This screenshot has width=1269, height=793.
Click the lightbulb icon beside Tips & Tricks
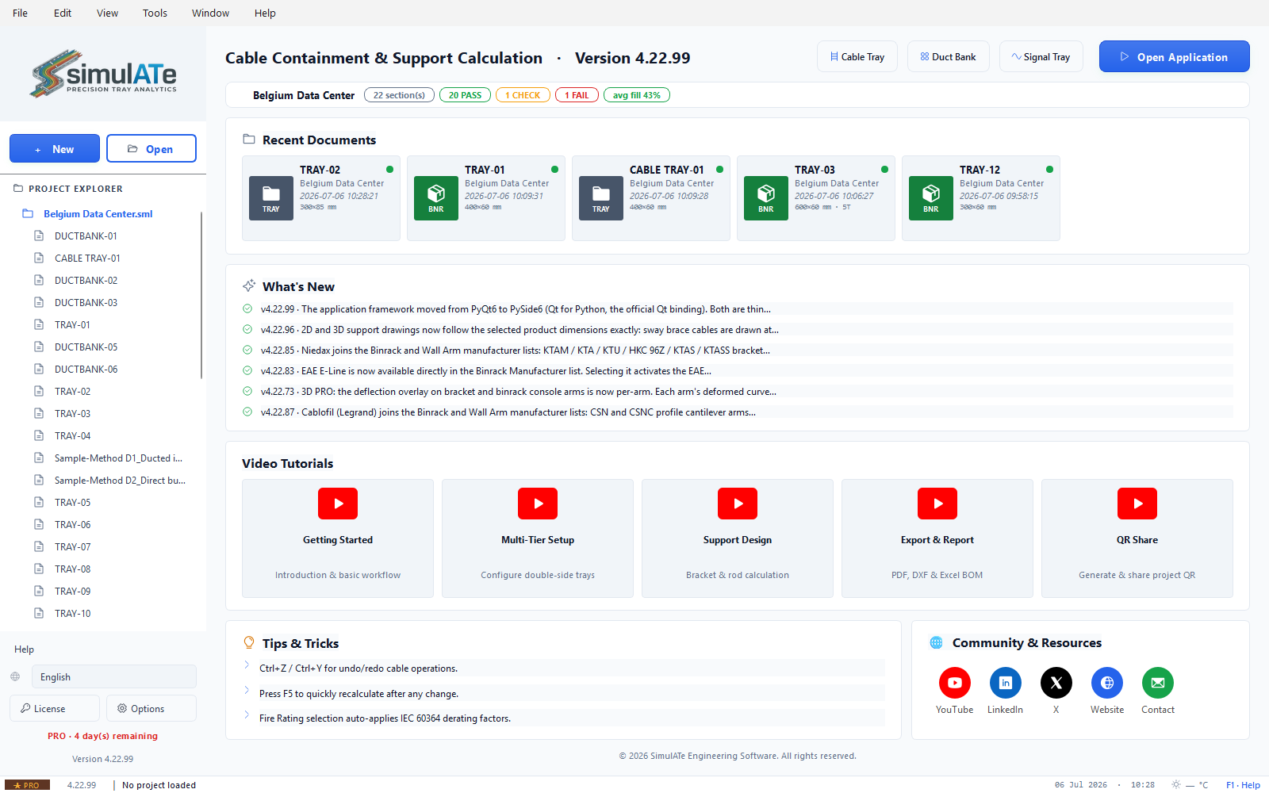point(249,642)
